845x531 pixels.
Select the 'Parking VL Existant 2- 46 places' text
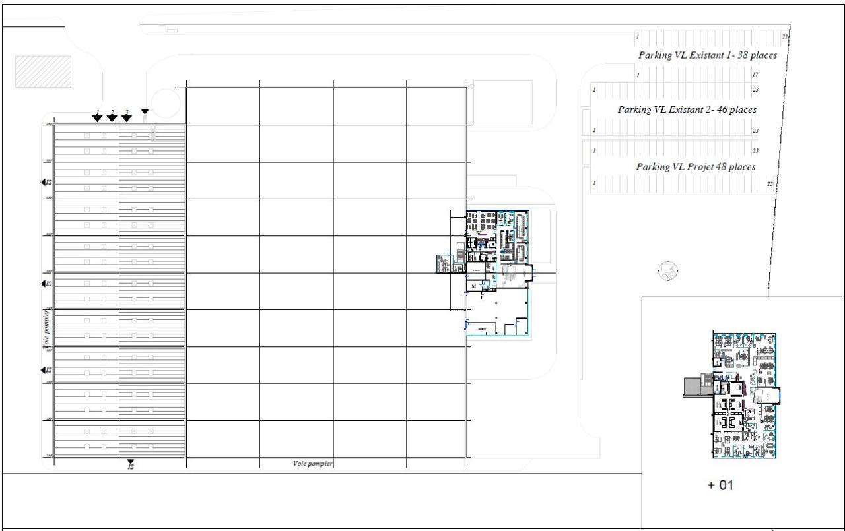[x=687, y=109]
